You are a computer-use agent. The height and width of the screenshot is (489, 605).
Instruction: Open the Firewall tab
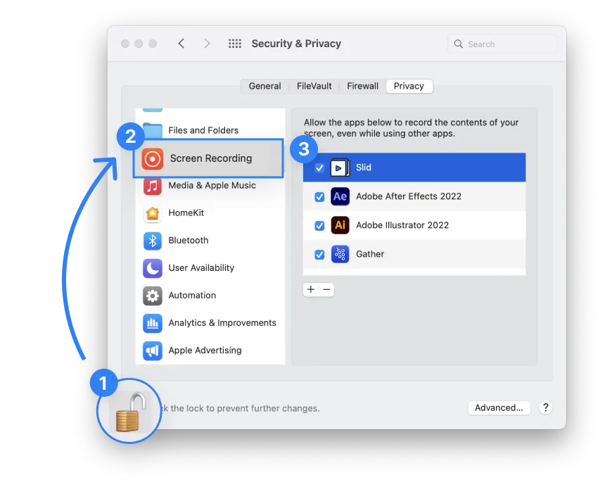(363, 86)
